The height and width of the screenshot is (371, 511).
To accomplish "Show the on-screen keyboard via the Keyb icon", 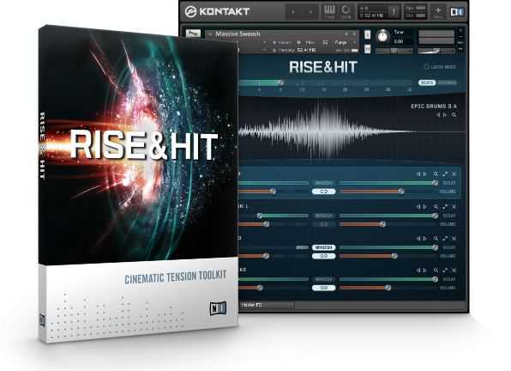I will point(329,12).
